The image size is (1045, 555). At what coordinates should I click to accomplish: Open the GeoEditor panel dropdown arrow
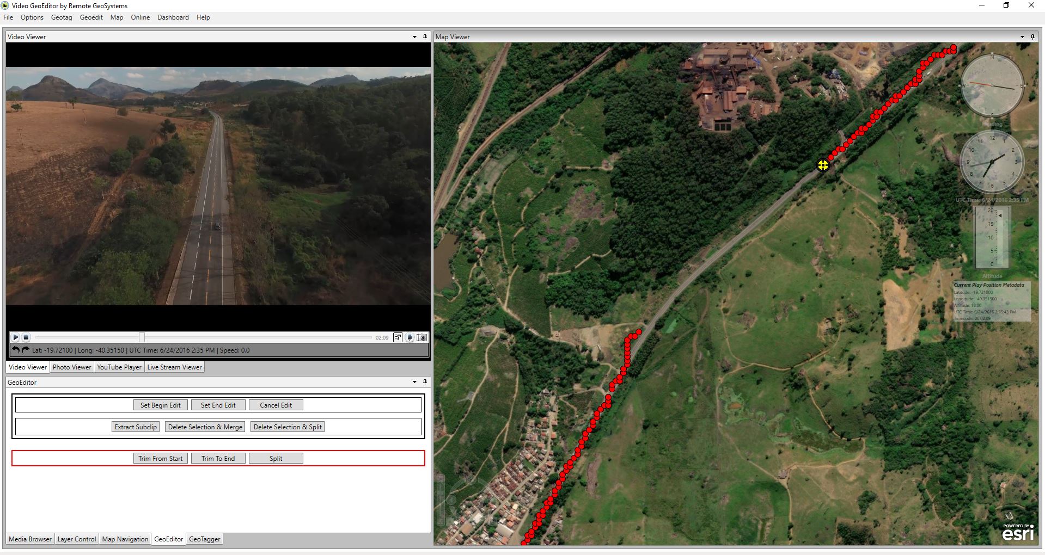414,383
